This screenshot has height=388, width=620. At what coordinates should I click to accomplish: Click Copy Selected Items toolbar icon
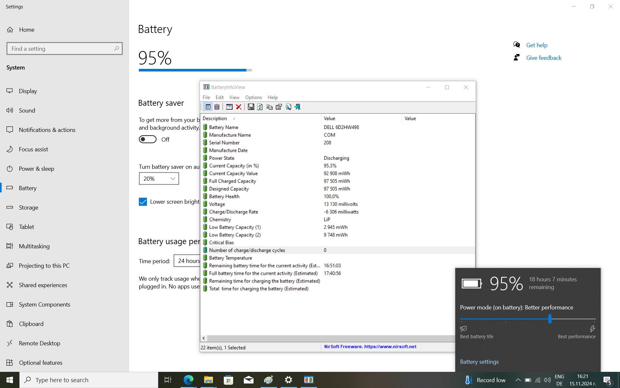pos(269,107)
